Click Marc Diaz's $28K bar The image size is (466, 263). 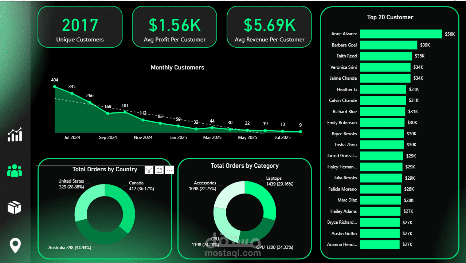[x=380, y=200]
